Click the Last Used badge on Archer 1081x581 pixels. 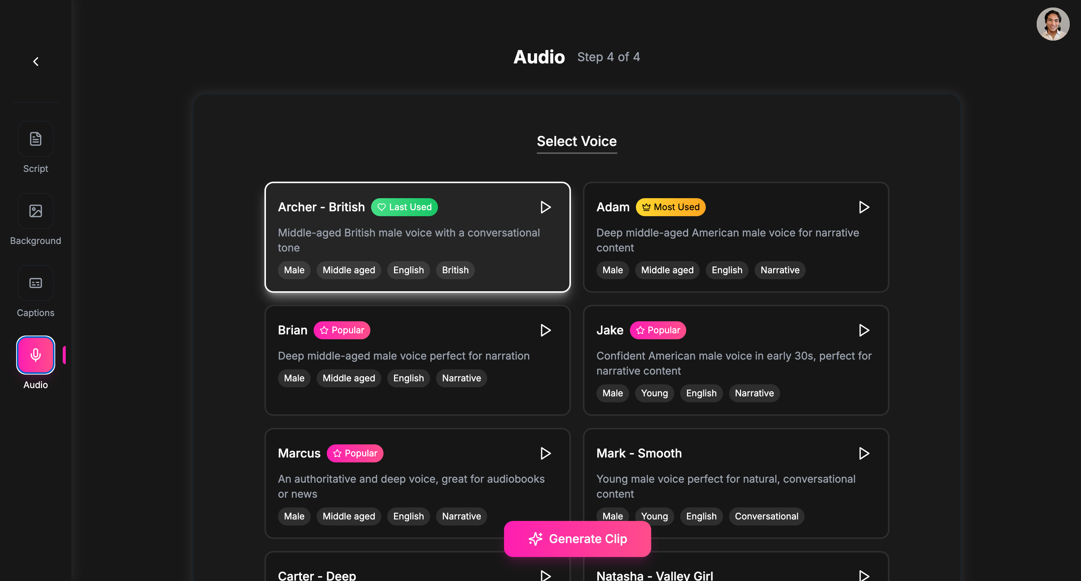404,207
